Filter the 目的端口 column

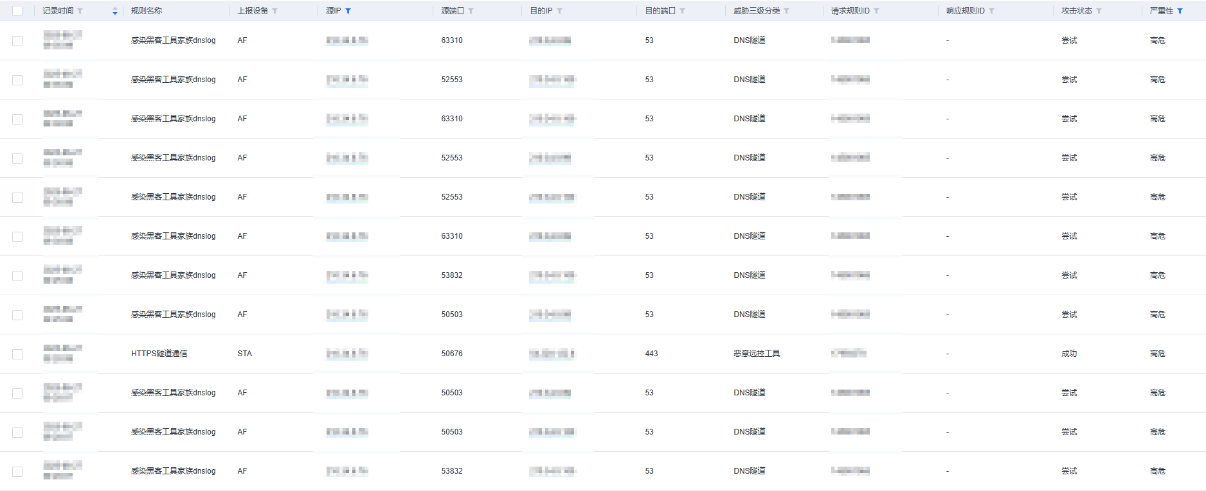coord(682,11)
